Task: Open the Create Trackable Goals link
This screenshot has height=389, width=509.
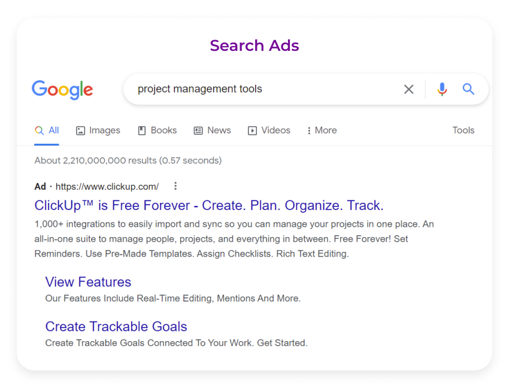Action: coord(116,327)
